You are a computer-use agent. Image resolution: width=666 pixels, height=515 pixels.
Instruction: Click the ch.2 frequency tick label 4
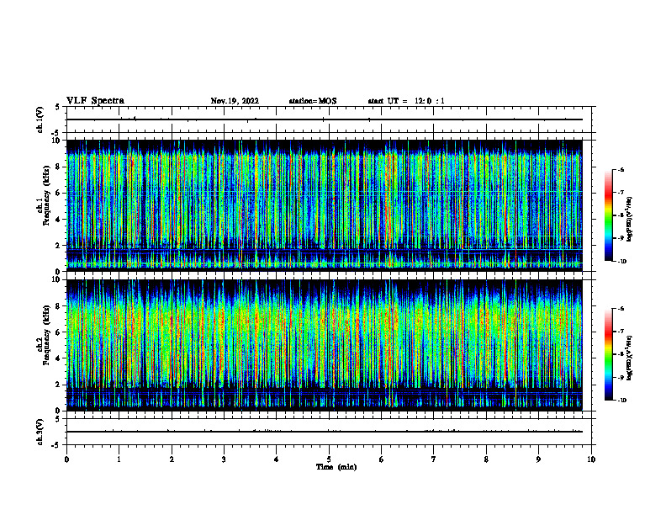[58, 358]
